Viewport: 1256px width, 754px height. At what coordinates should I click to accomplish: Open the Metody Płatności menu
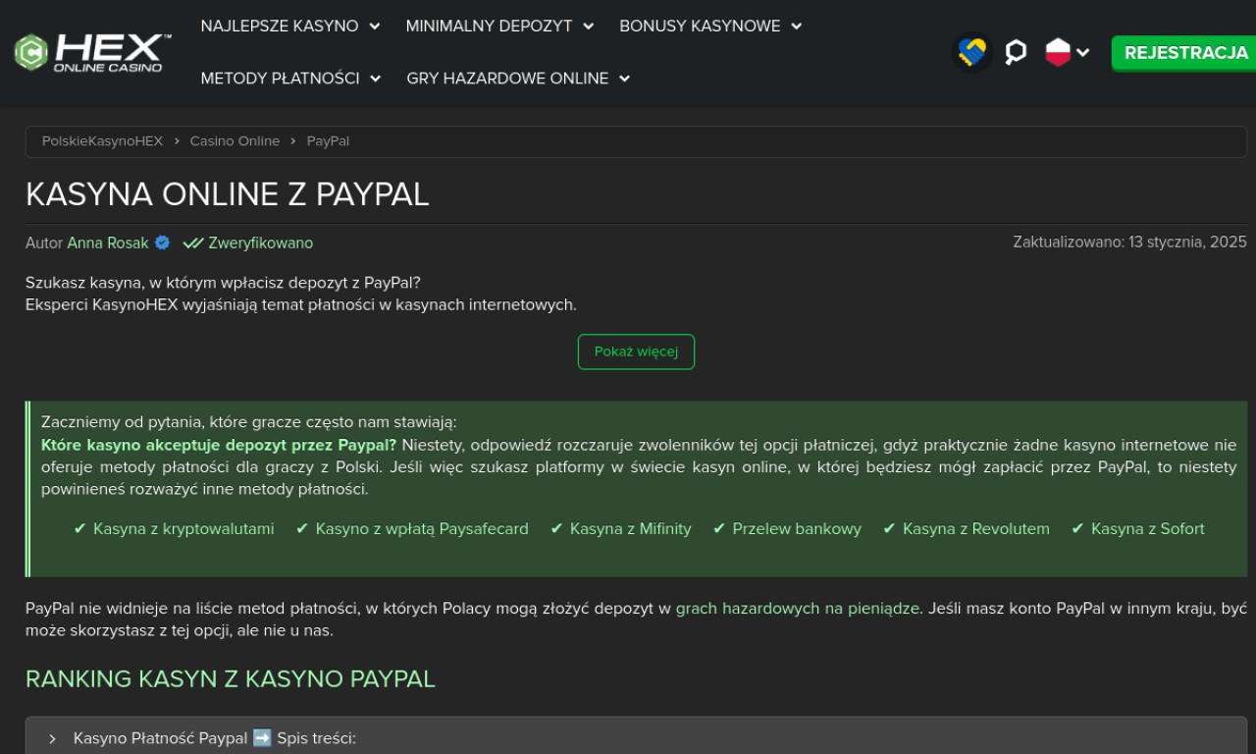coord(280,79)
